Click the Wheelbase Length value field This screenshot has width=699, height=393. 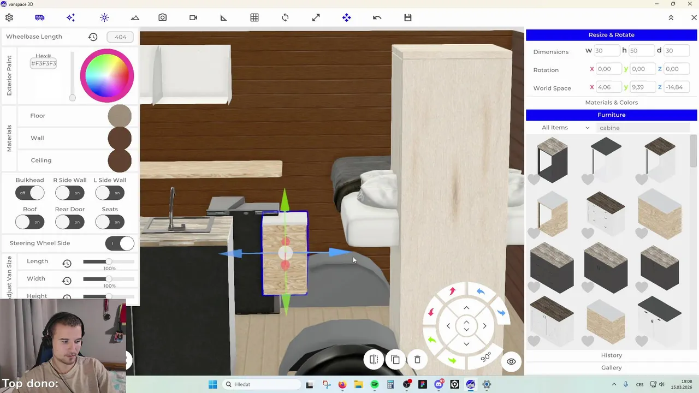point(120,37)
